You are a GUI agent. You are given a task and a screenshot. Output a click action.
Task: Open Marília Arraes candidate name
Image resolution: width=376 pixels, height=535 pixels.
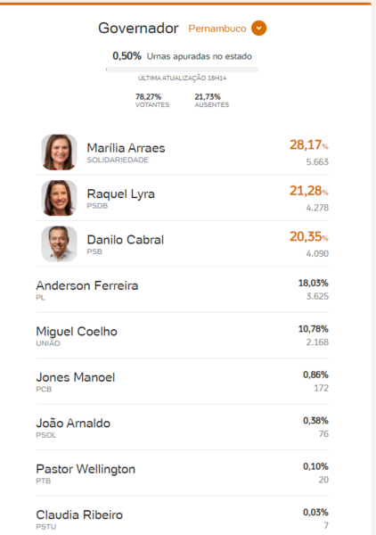pos(126,148)
